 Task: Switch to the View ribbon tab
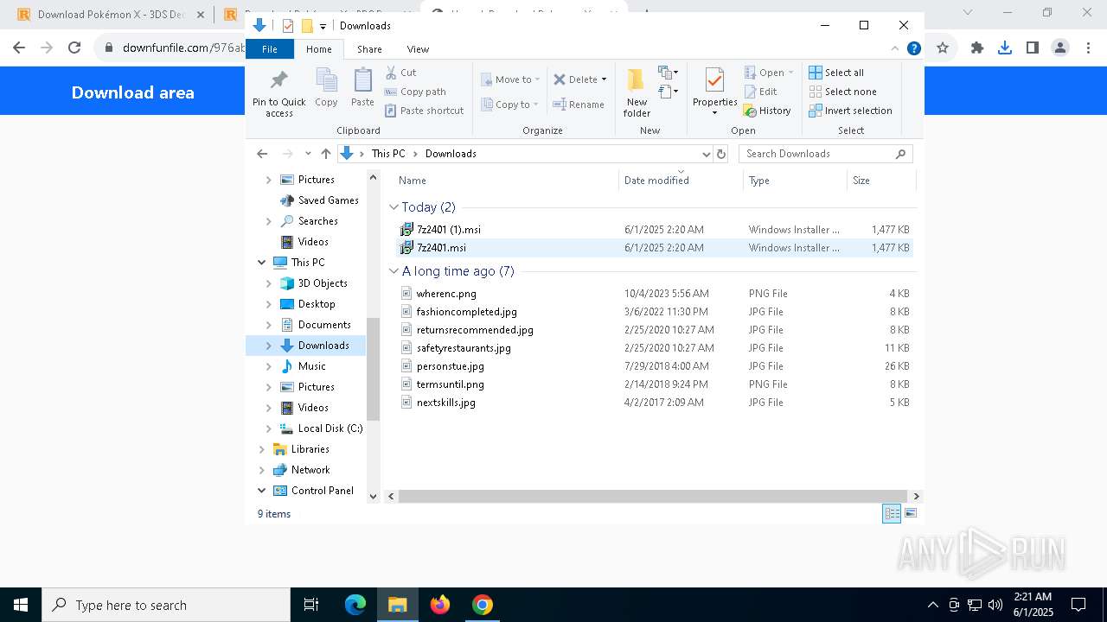[x=418, y=49]
